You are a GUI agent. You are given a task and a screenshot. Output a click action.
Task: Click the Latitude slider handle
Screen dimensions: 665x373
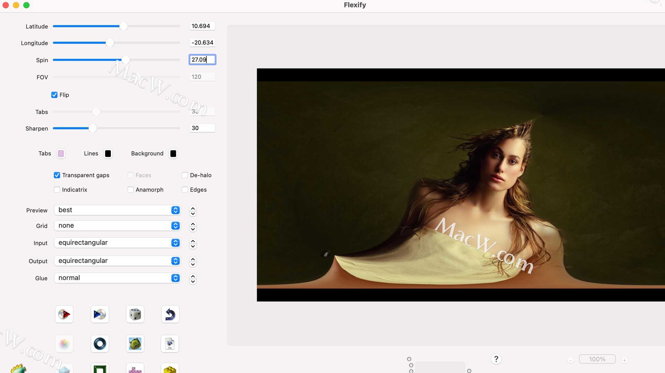[123, 26]
